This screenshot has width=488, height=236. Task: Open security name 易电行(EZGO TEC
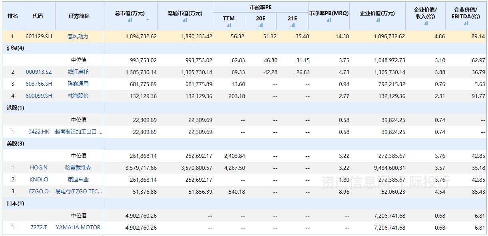tap(79, 192)
